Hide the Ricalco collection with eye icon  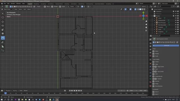coord(176,16)
